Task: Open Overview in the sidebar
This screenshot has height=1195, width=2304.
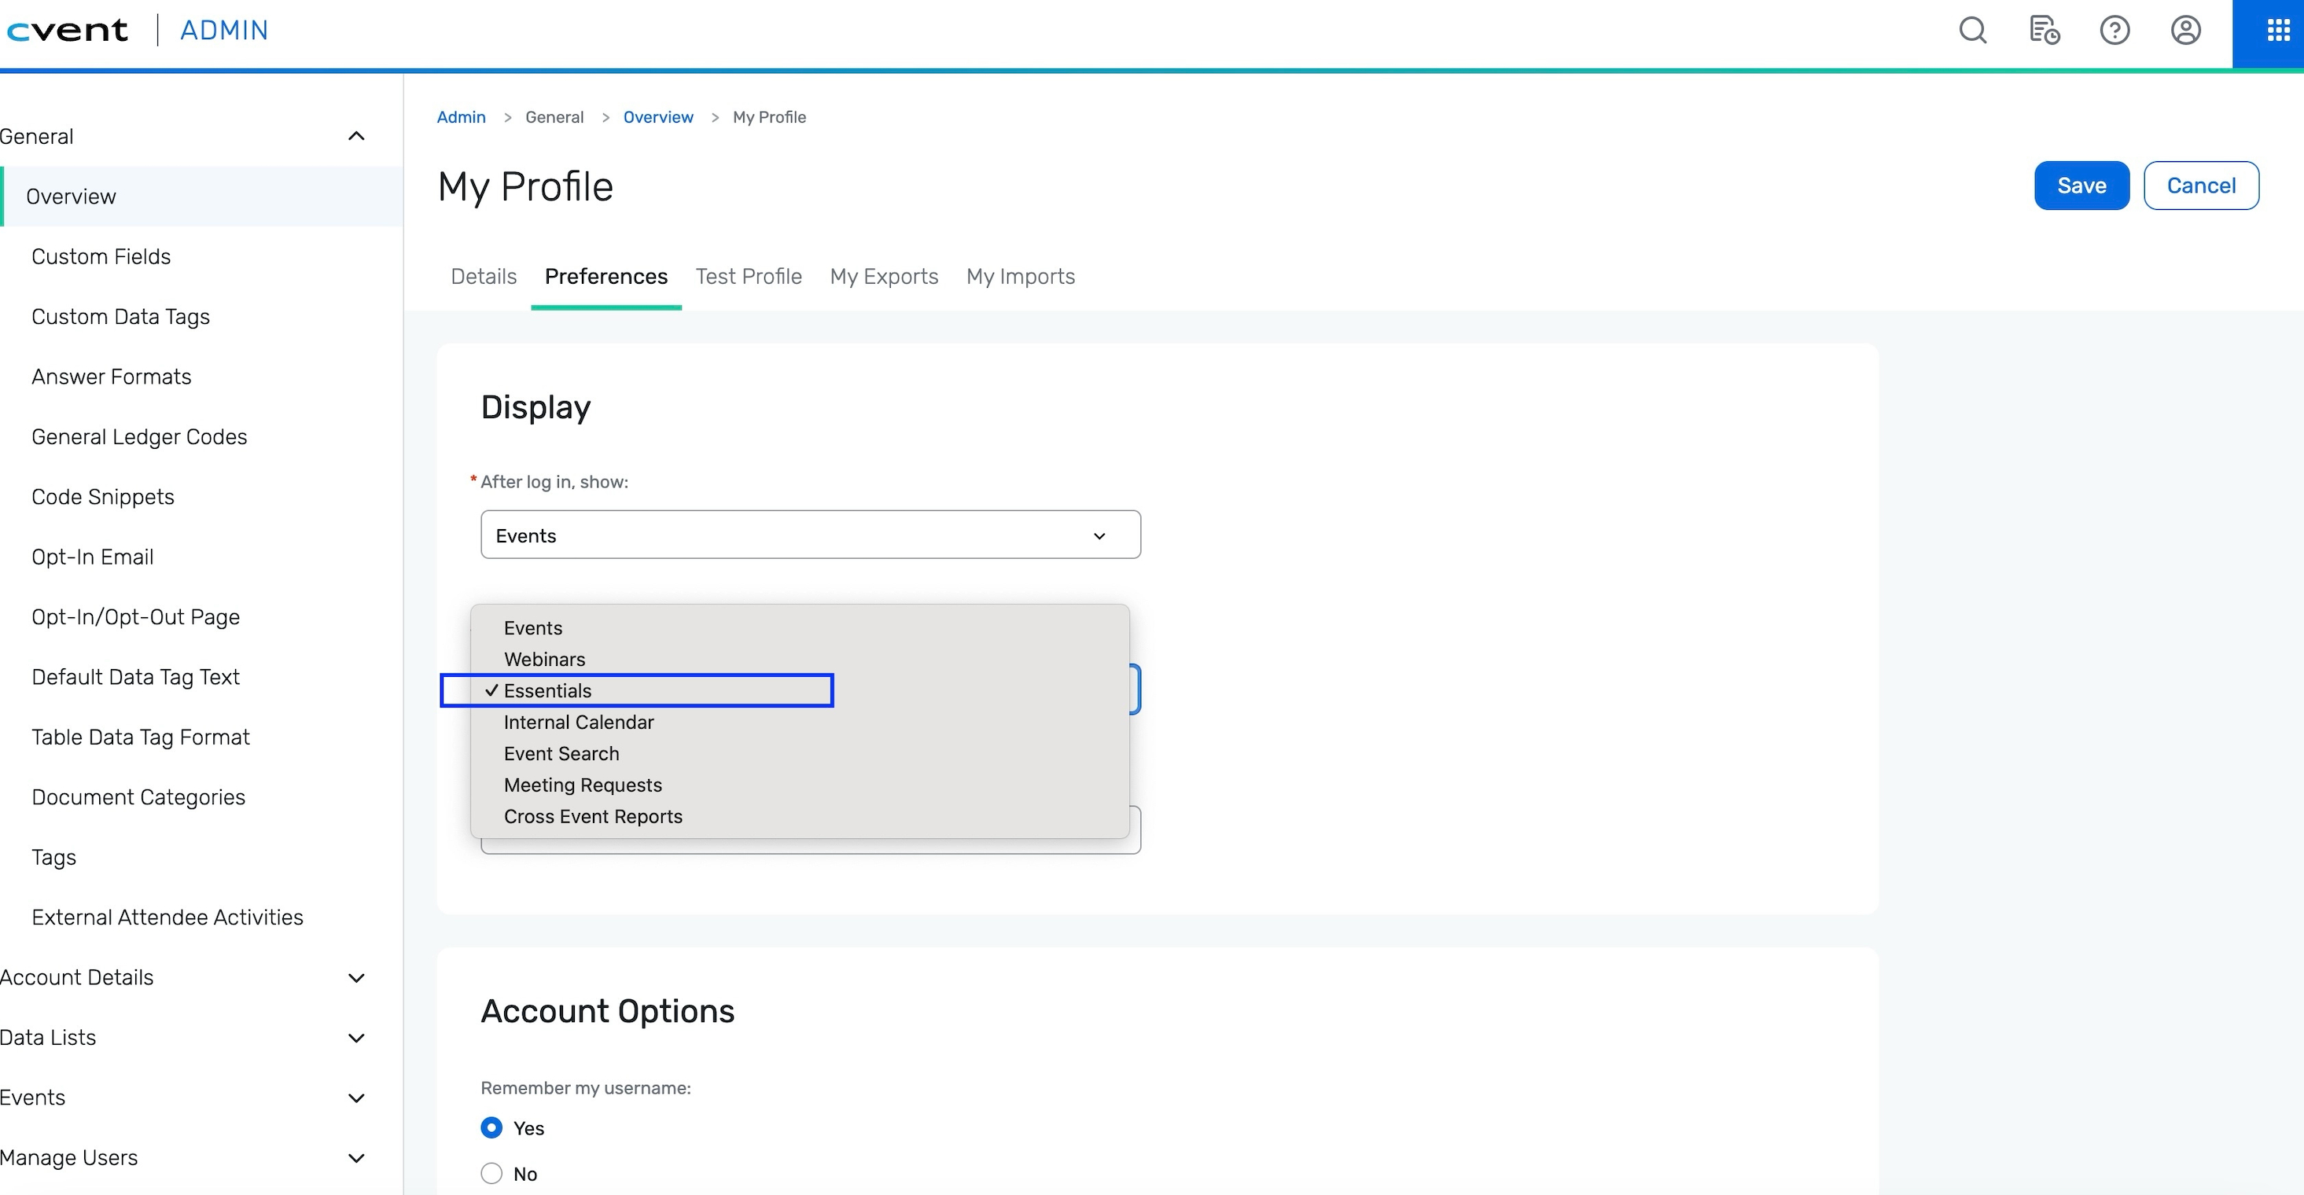Action: tap(202, 196)
